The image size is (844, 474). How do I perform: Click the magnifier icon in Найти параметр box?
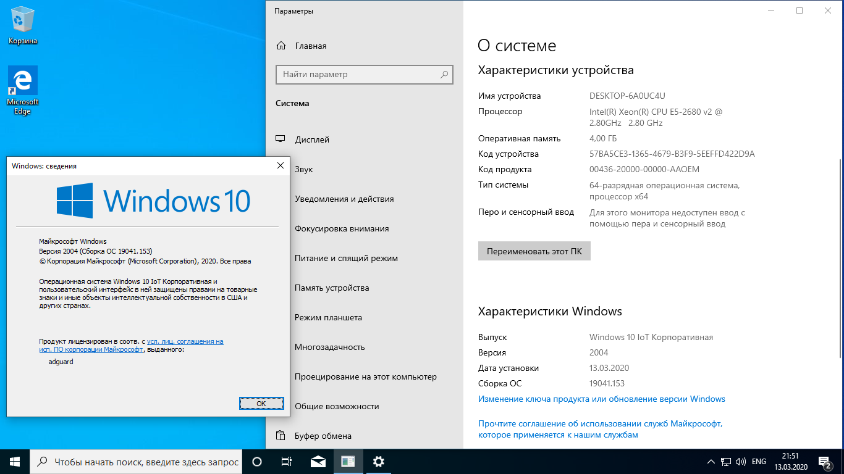click(x=444, y=74)
